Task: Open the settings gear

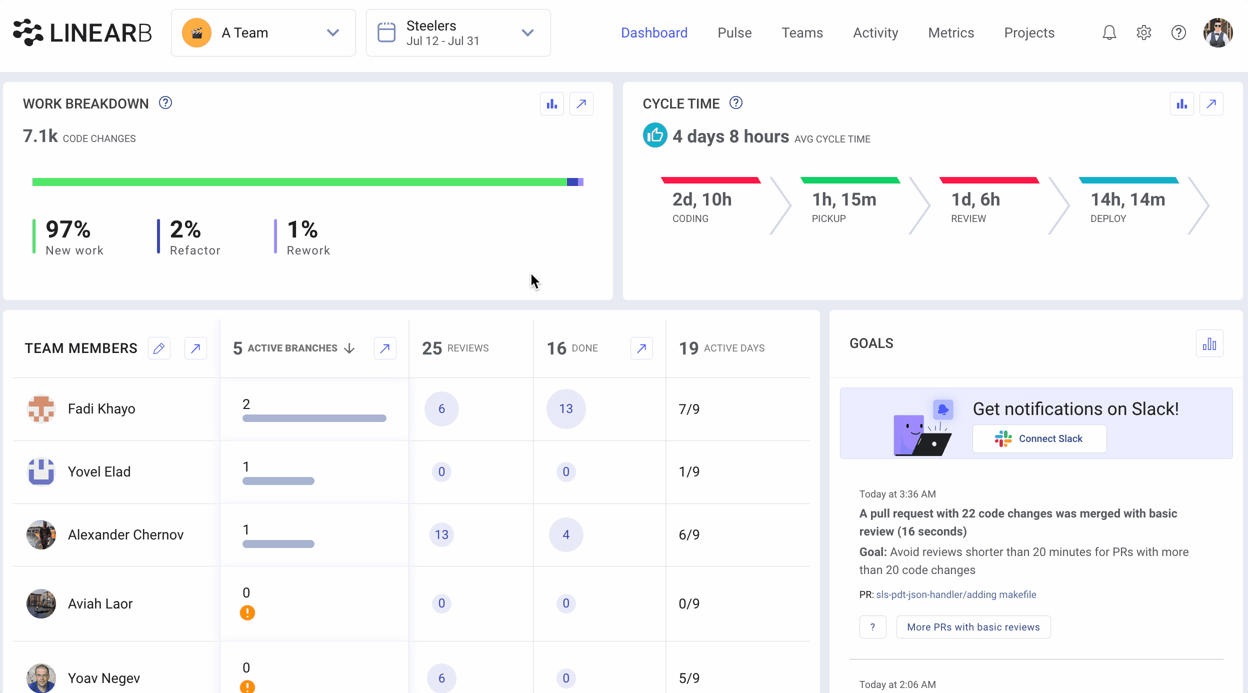Action: tap(1144, 33)
